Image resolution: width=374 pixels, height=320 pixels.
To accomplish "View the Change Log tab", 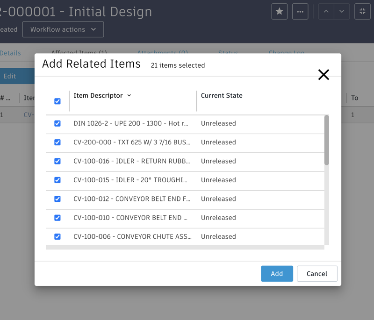I will pos(286,53).
